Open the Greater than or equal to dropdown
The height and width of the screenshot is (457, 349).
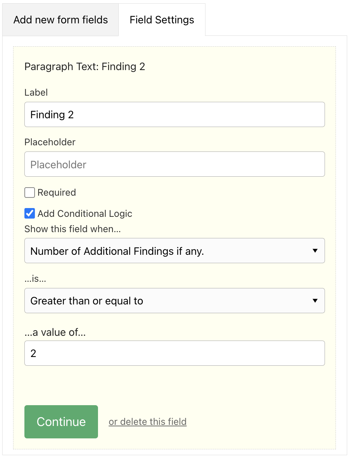click(x=174, y=301)
